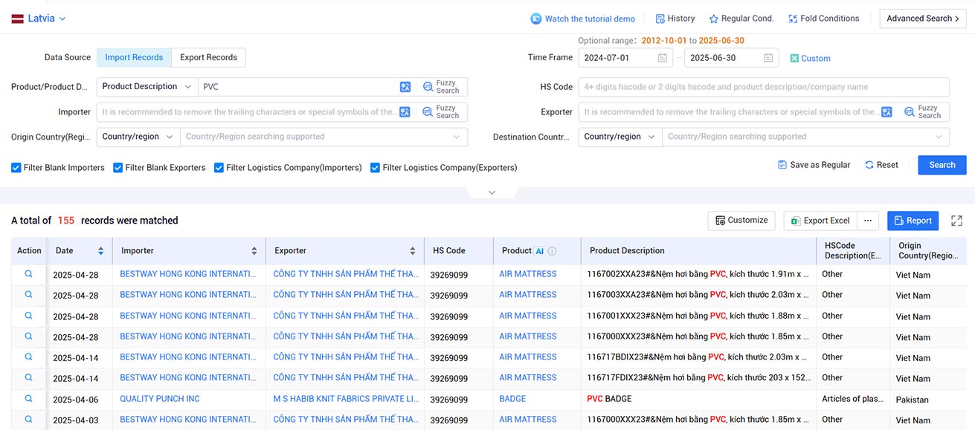Toggle Filter Blank Importers checkbox
Viewport: 975px width, 430px height.
coord(16,168)
